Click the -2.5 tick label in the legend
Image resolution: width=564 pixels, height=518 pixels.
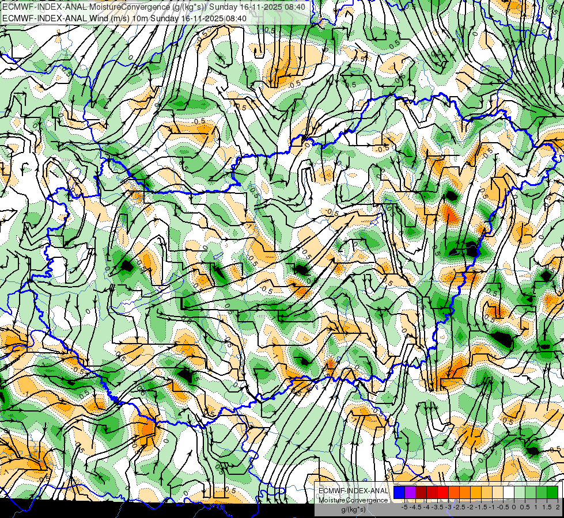point(459,507)
